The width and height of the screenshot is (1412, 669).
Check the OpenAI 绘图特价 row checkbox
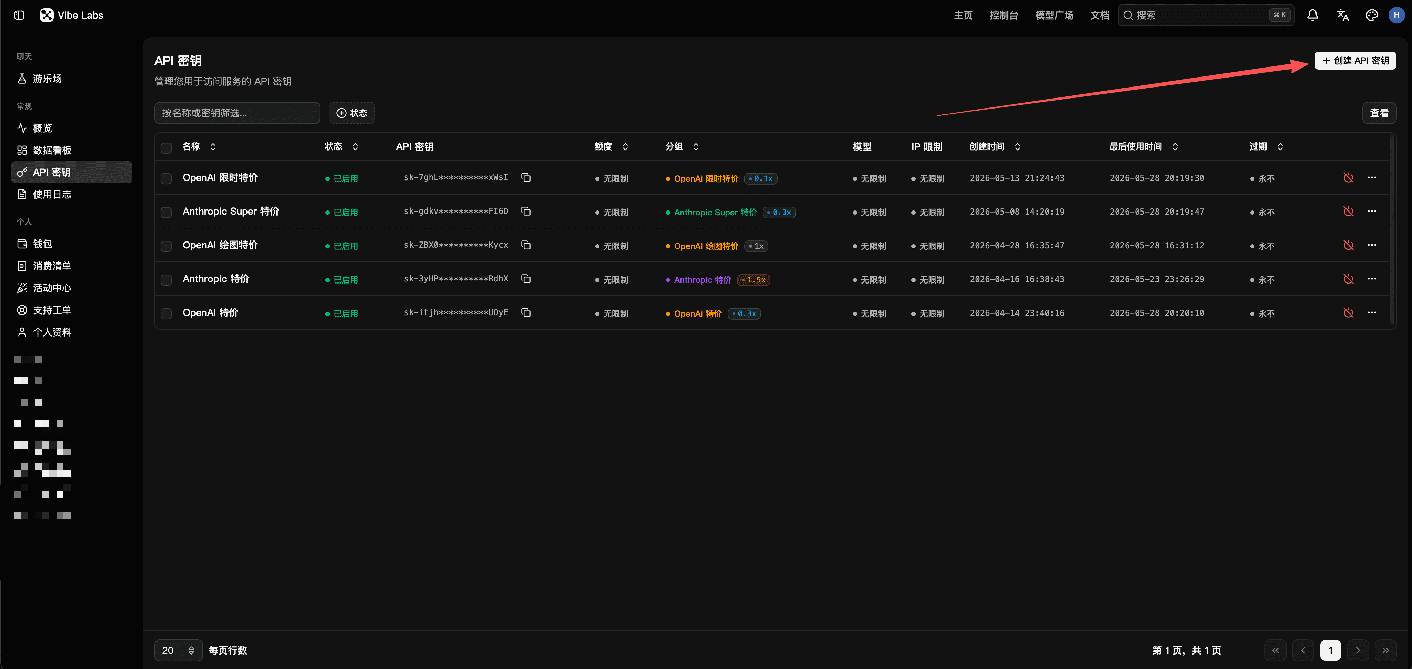click(x=166, y=246)
